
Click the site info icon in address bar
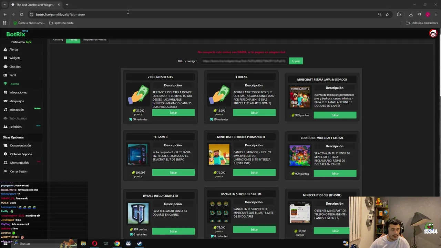31,14
